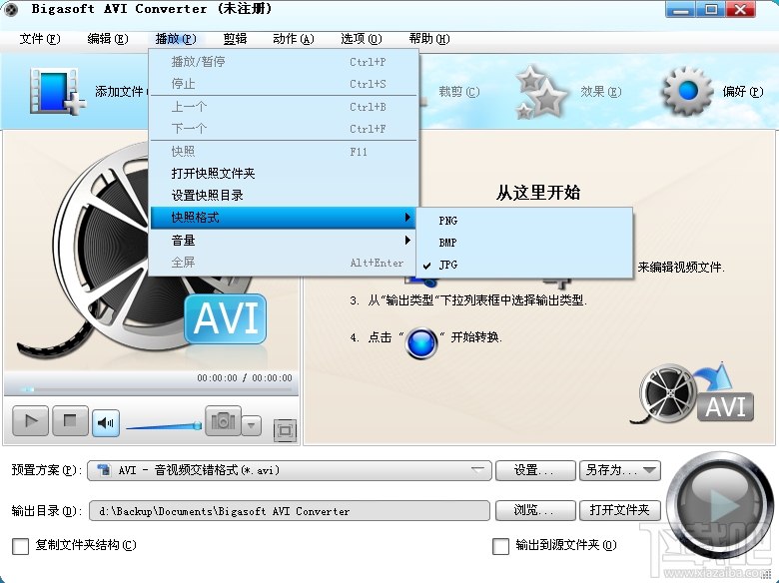Take a snapshot with the camera icon

point(223,421)
